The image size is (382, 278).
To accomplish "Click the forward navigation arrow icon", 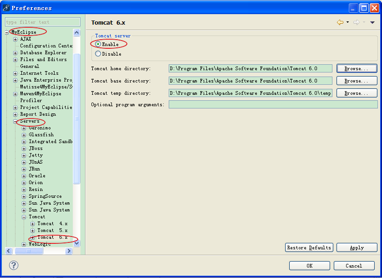I will click(357, 22).
